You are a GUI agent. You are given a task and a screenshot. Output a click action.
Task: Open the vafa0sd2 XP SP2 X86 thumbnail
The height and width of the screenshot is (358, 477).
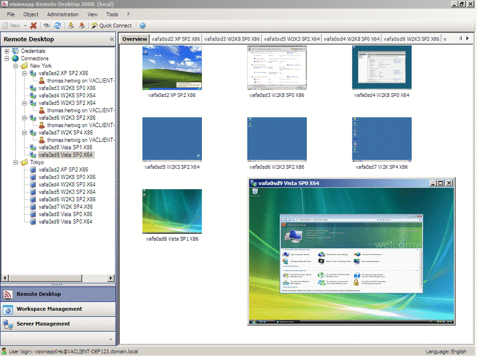[x=172, y=68]
